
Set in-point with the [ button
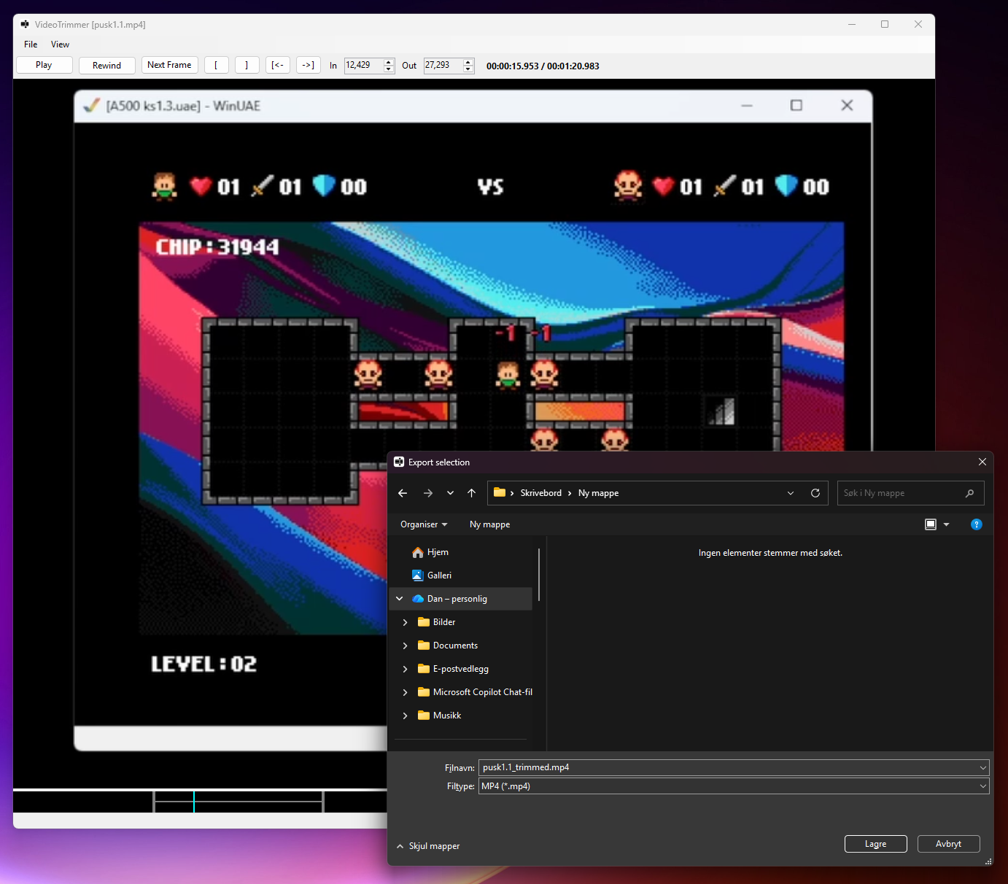pyautogui.click(x=217, y=65)
